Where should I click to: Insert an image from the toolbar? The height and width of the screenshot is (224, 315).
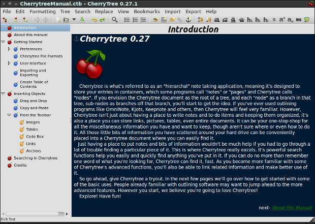click(155, 20)
